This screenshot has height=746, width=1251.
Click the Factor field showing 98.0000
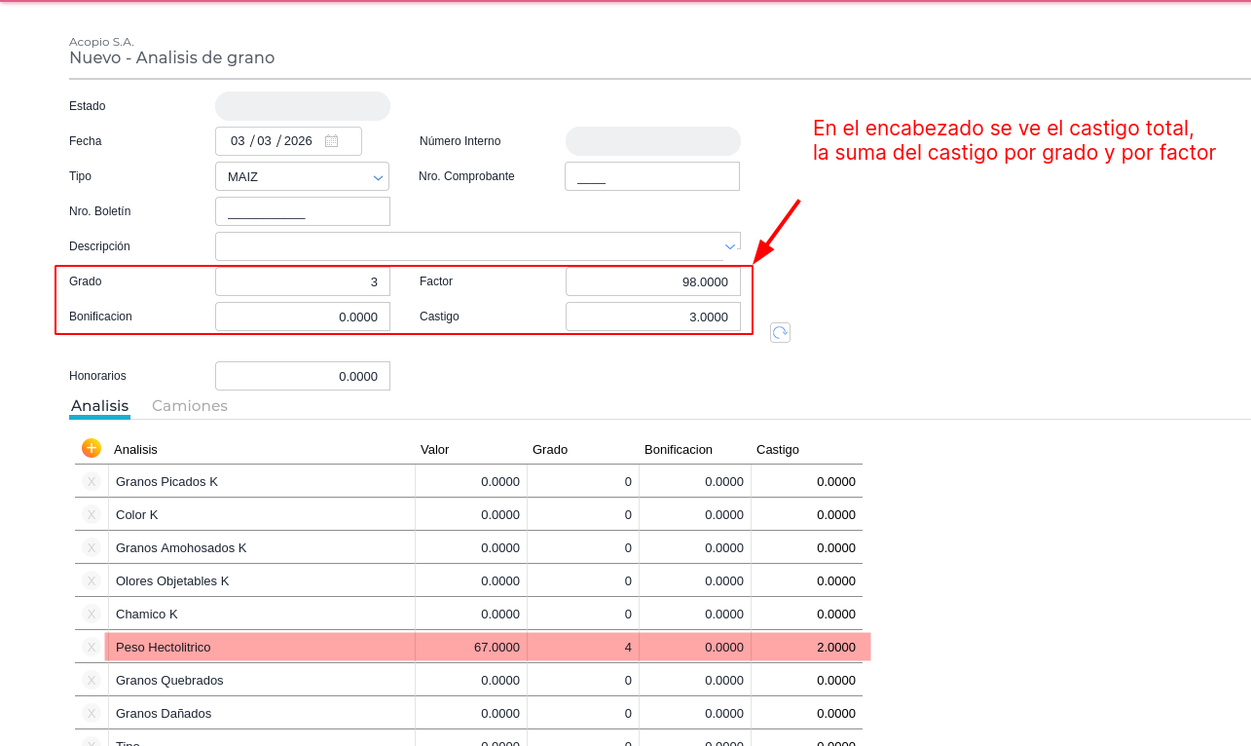point(652,281)
